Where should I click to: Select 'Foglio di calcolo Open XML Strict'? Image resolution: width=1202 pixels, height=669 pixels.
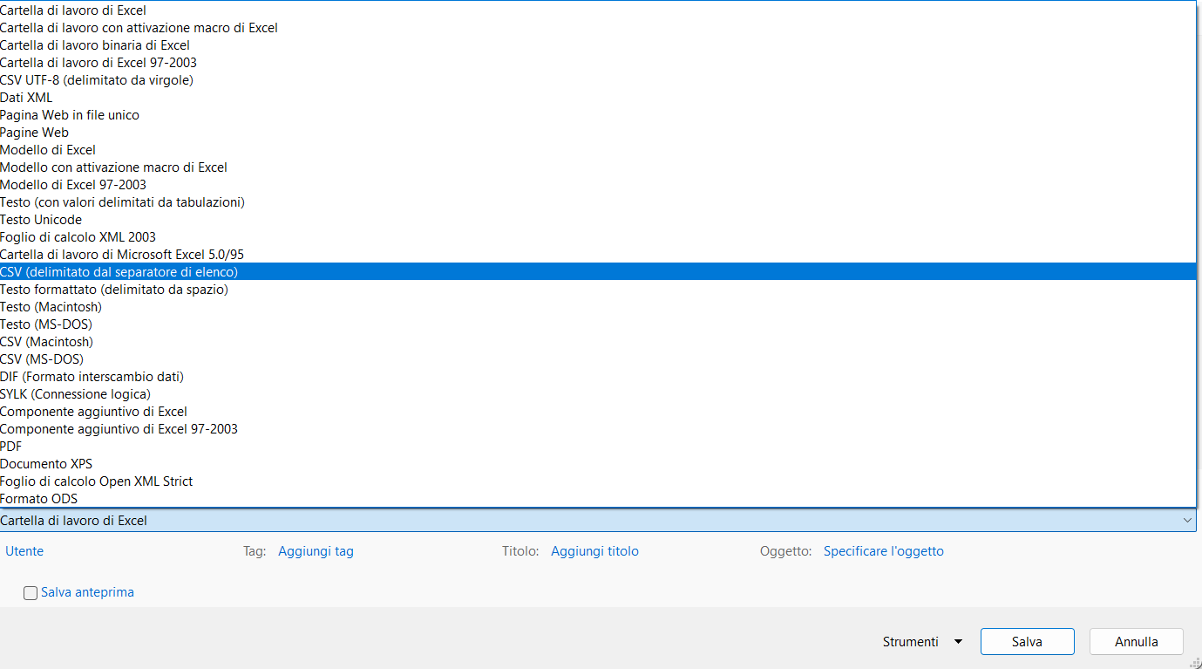click(x=598, y=481)
